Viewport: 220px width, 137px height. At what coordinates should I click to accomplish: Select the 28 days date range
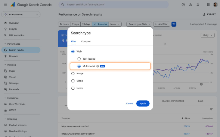tap(86, 24)
